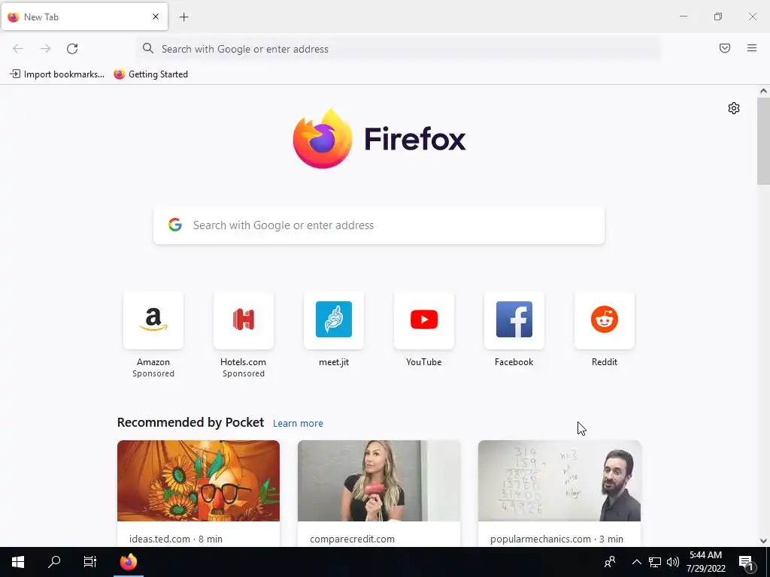Click the address bar search field
The height and width of the screenshot is (577, 770).
399,49
